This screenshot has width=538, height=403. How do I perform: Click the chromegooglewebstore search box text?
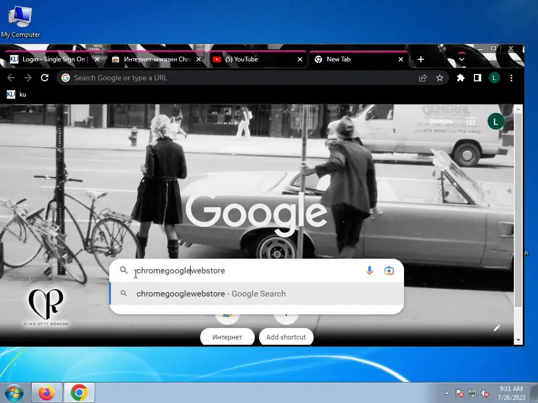(181, 270)
